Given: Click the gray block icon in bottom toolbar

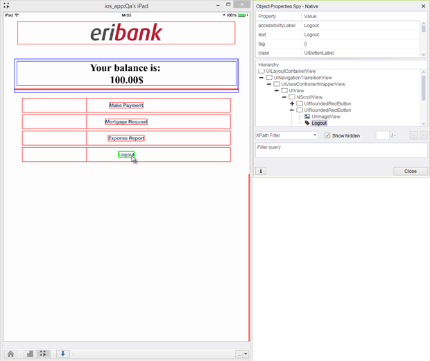Looking at the screenshot, I should click(30, 353).
